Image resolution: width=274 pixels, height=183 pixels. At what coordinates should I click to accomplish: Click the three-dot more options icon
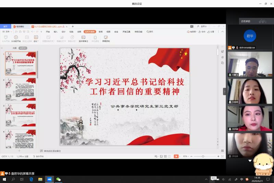pos(218,32)
